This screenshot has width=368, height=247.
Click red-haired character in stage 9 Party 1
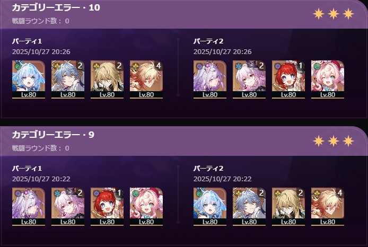click(107, 206)
